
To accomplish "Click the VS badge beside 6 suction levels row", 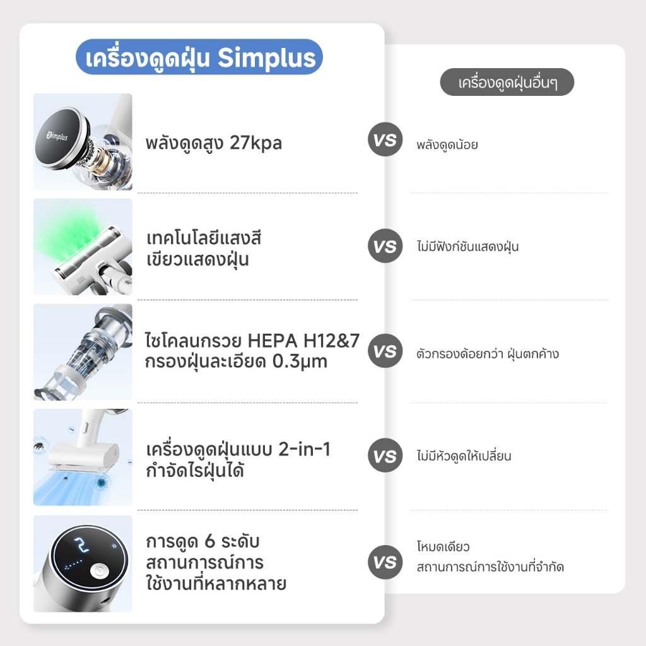I will coord(385,562).
